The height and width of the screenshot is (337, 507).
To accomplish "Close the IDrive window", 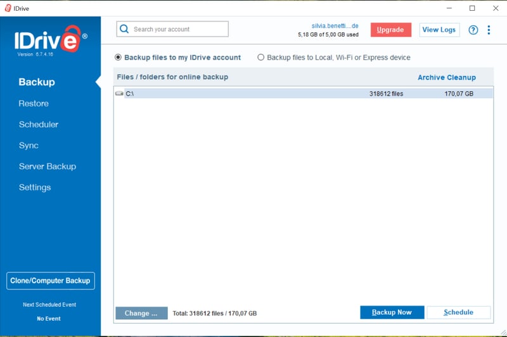I will point(496,8).
